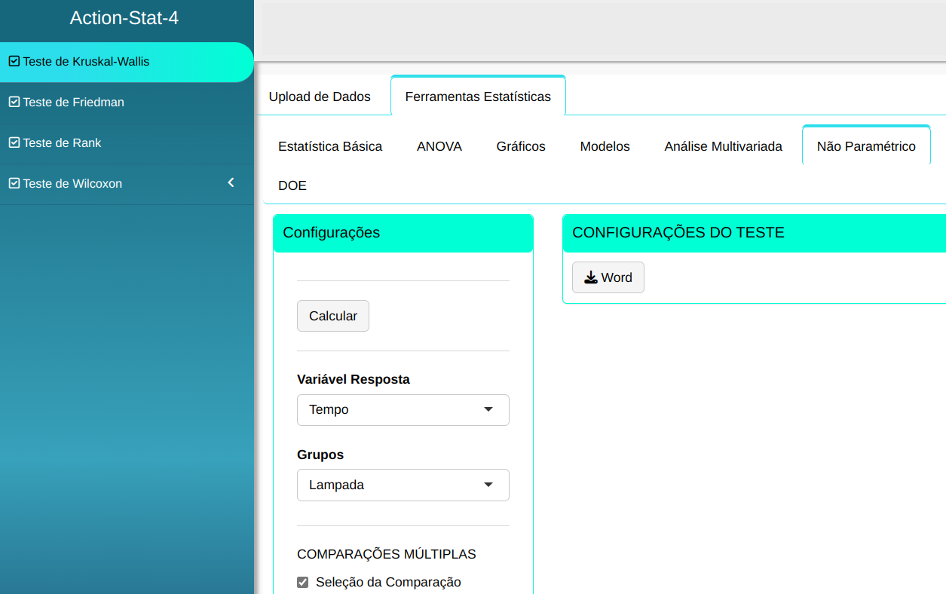
Task: Click the Action-Stat-4 title
Action: (x=124, y=18)
